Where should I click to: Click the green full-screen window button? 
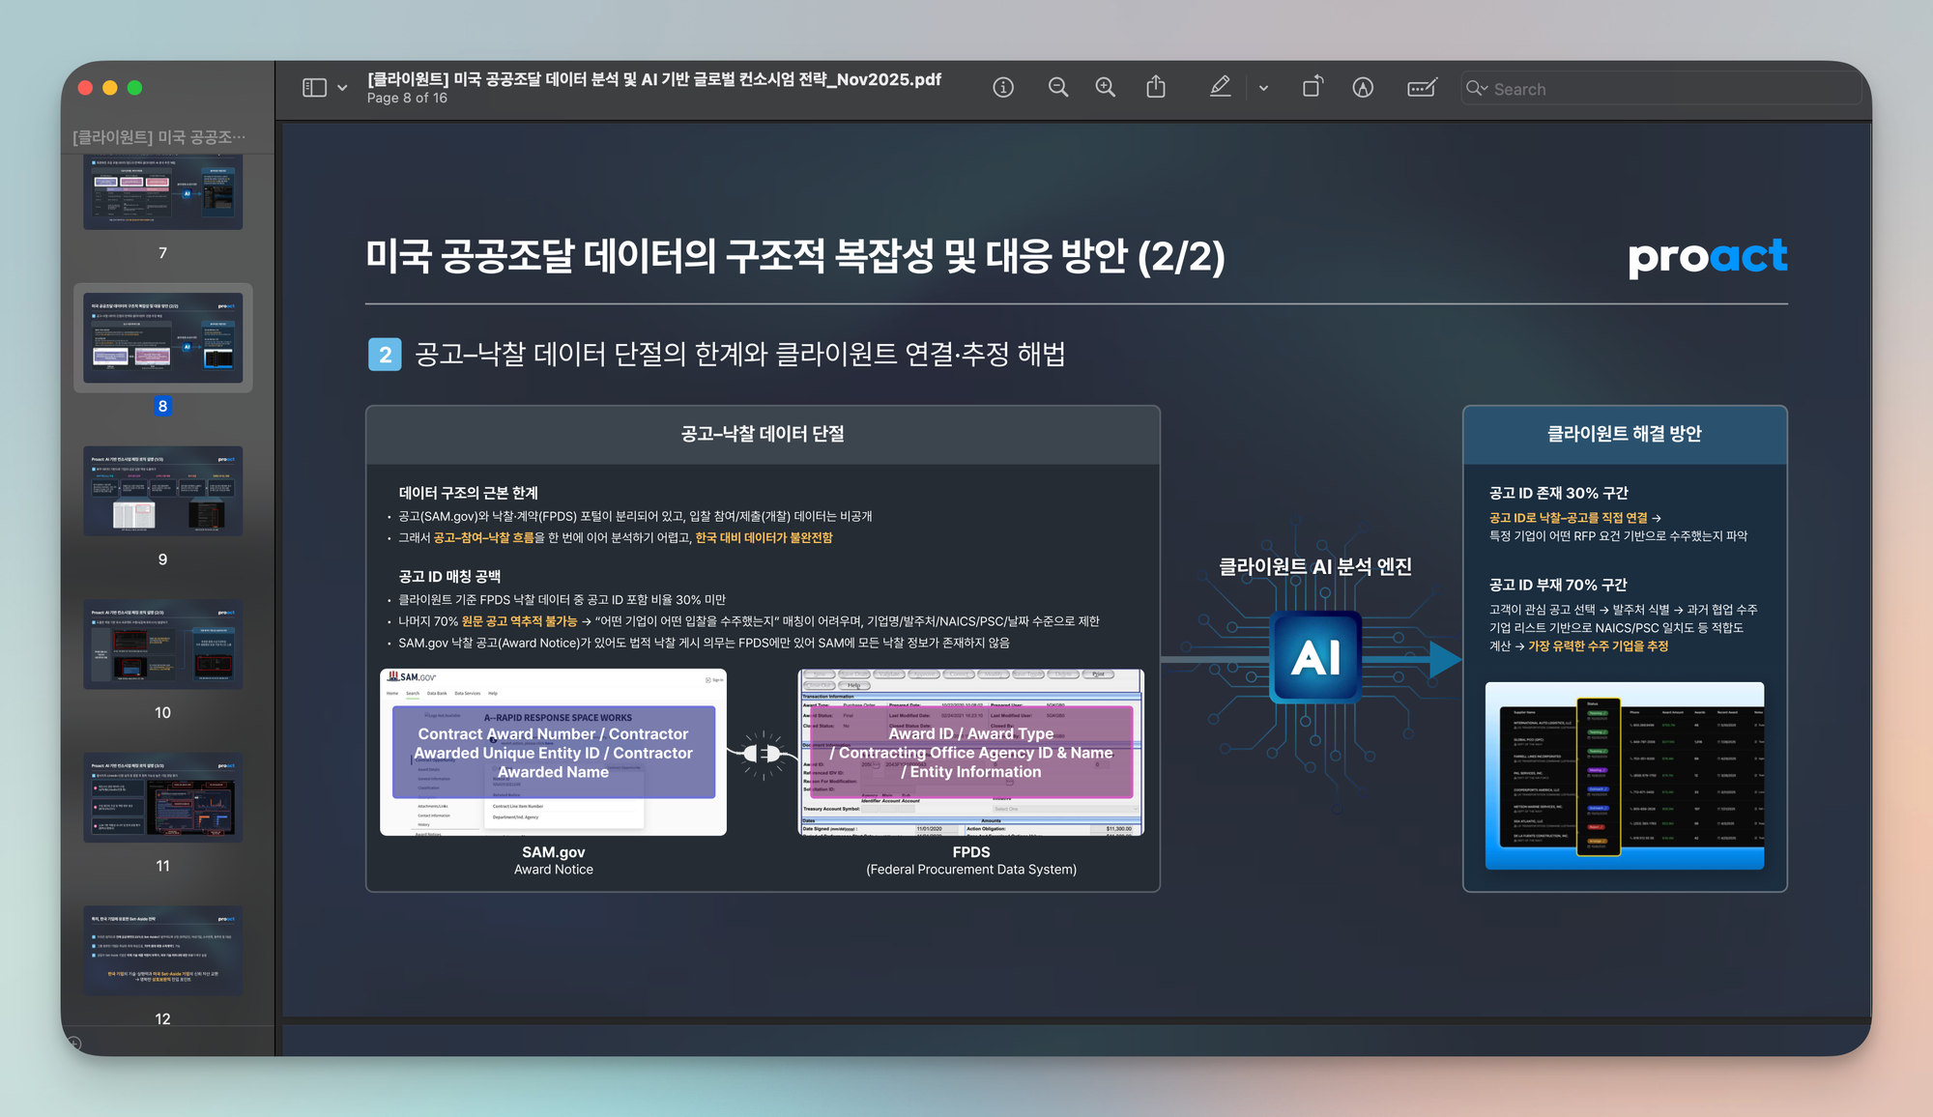coord(135,88)
